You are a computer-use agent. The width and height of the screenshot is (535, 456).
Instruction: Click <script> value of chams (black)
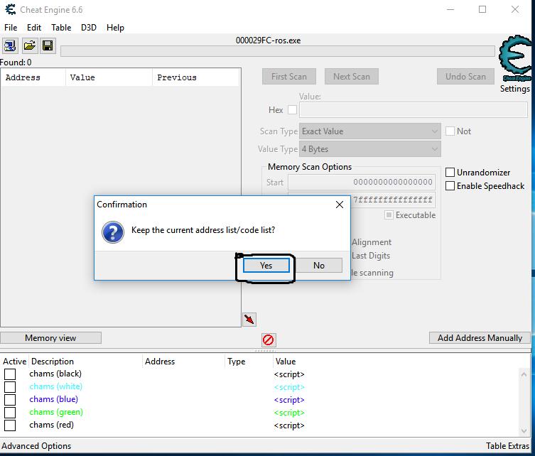[x=289, y=374]
